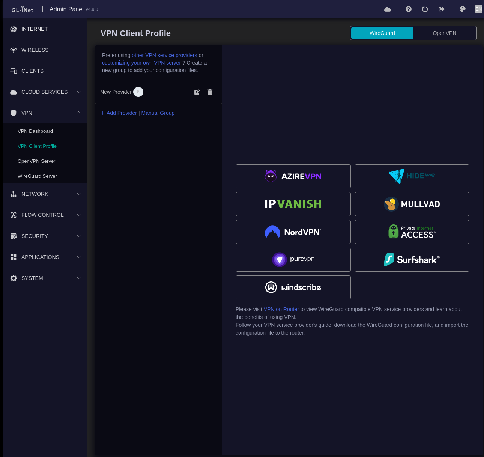The width and height of the screenshot is (484, 457).
Task: Open VPN Client Profile menu item
Action: [x=37, y=146]
